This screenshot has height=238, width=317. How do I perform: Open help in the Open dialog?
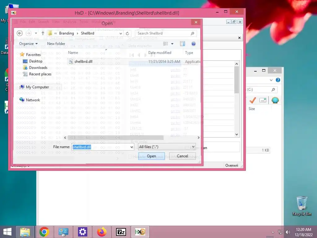(193, 44)
